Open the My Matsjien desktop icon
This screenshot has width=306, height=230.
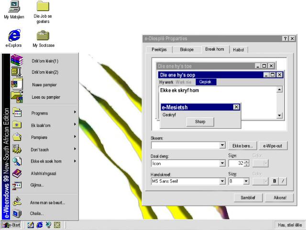tap(14, 7)
